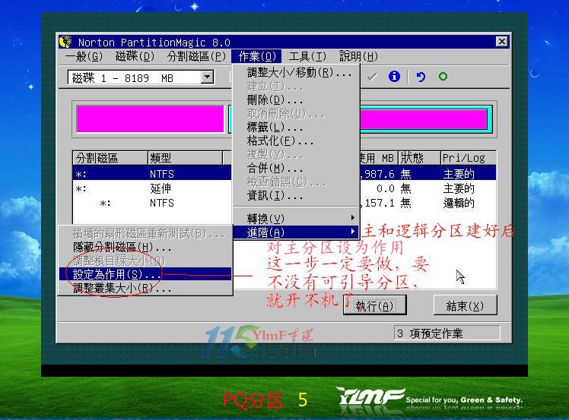Close the Norton PartitionMagic window

tap(501, 42)
